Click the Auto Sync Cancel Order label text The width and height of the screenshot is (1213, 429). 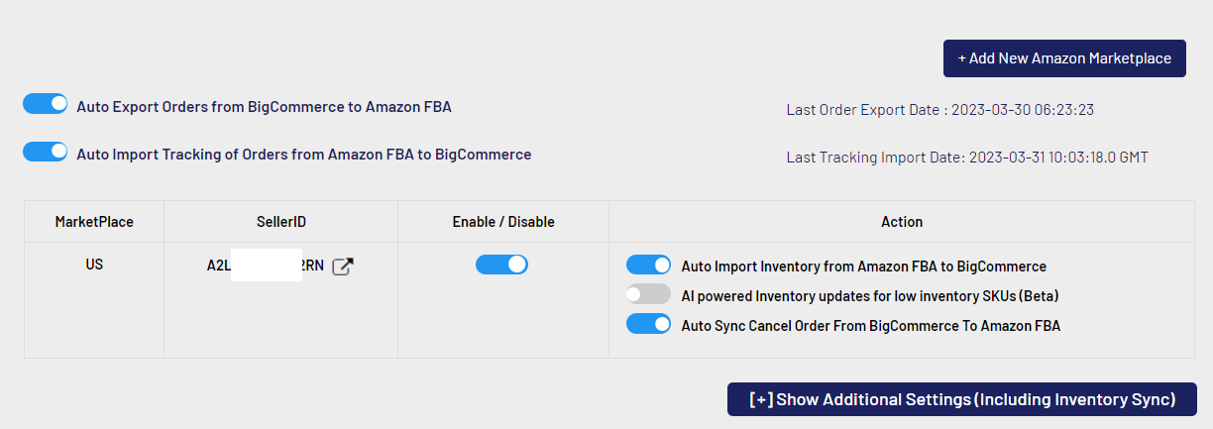[x=870, y=325]
